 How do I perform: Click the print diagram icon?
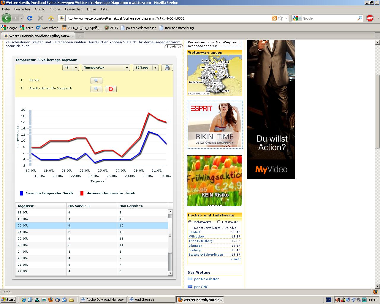(167, 68)
